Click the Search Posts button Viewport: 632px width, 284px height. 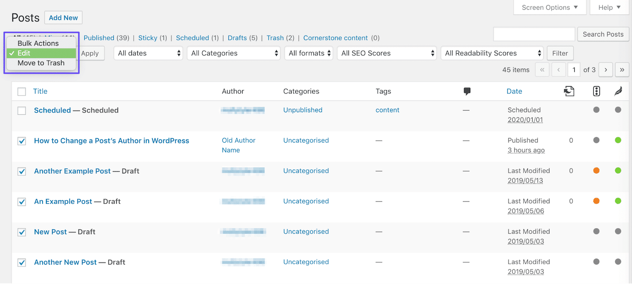(603, 34)
